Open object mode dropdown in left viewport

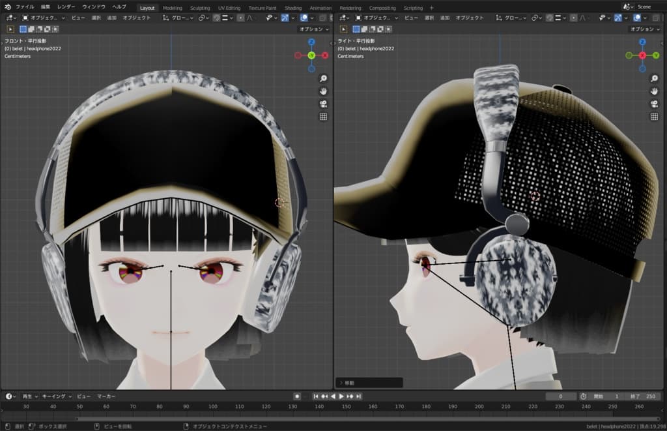coord(44,18)
